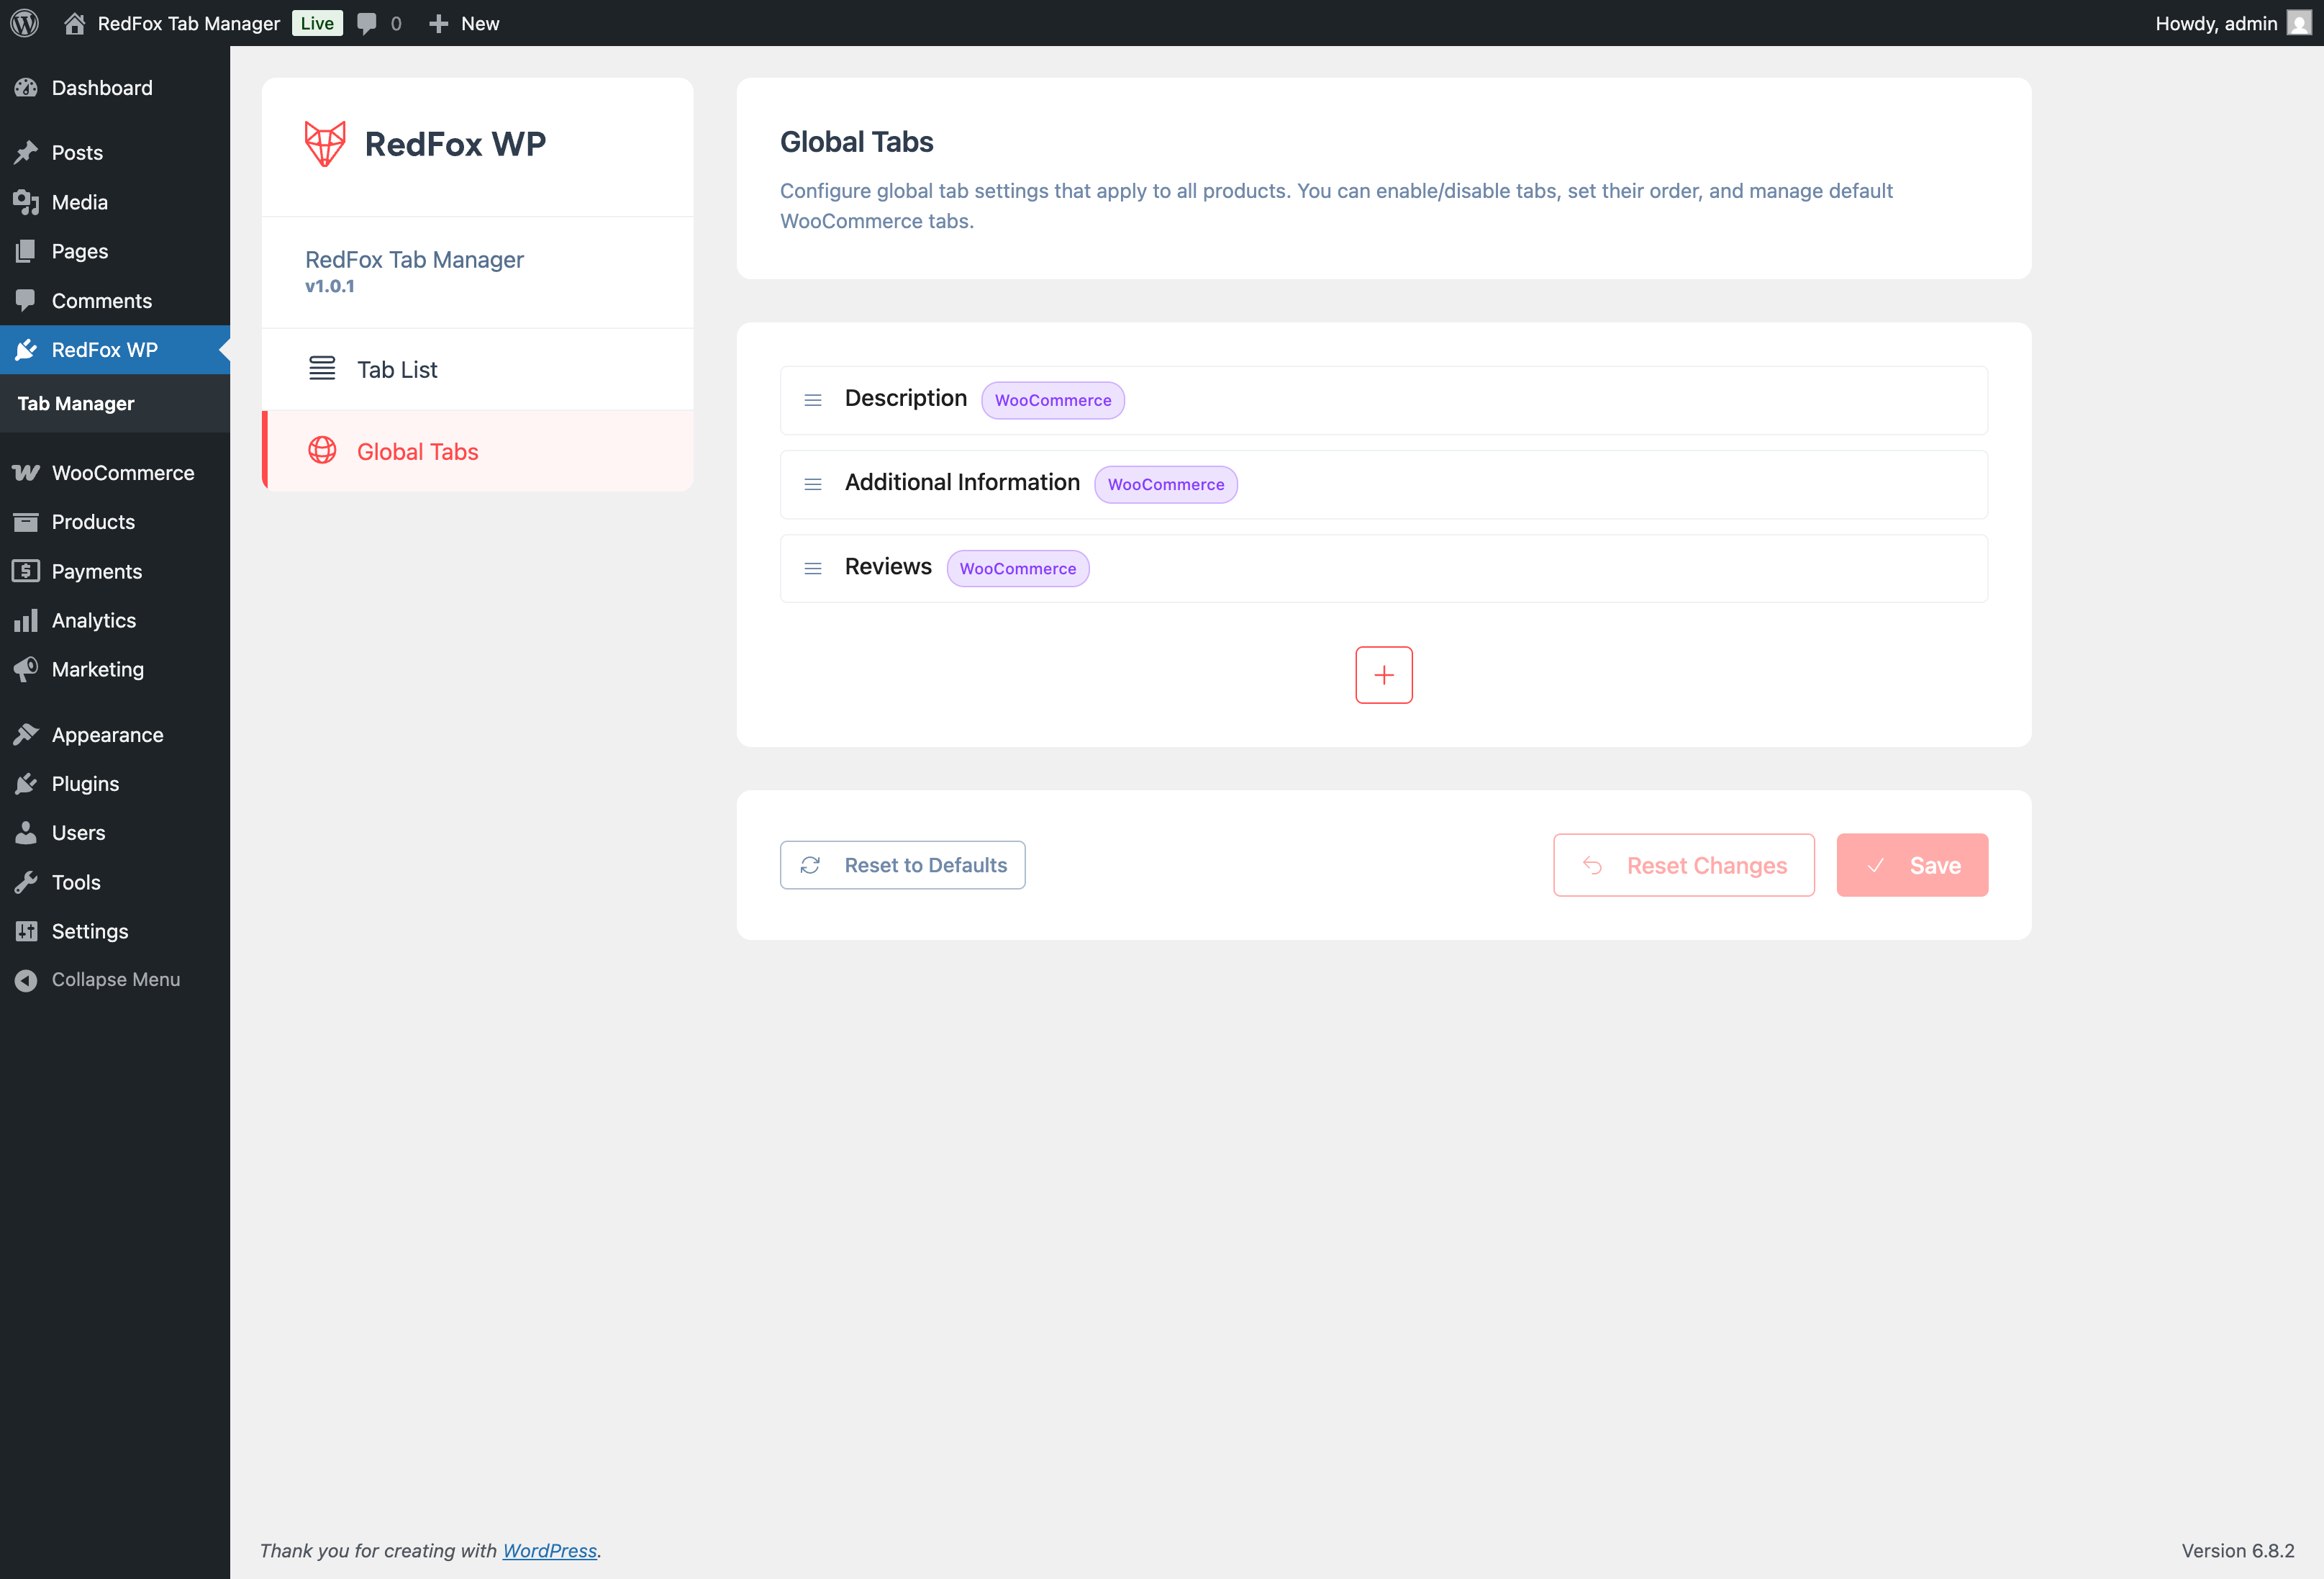2324x1579 pixels.
Task: Click Reset to Defaults label
Action: click(925, 865)
